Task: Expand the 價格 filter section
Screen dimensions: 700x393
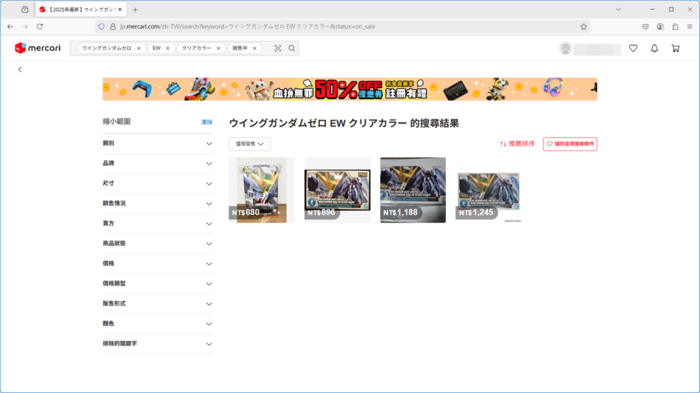Action: 158,264
